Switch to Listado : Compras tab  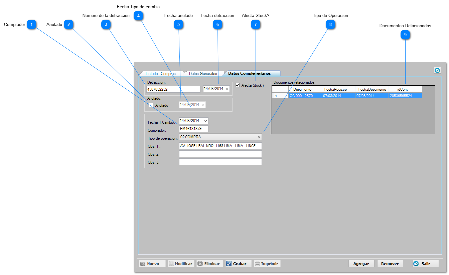click(x=161, y=74)
